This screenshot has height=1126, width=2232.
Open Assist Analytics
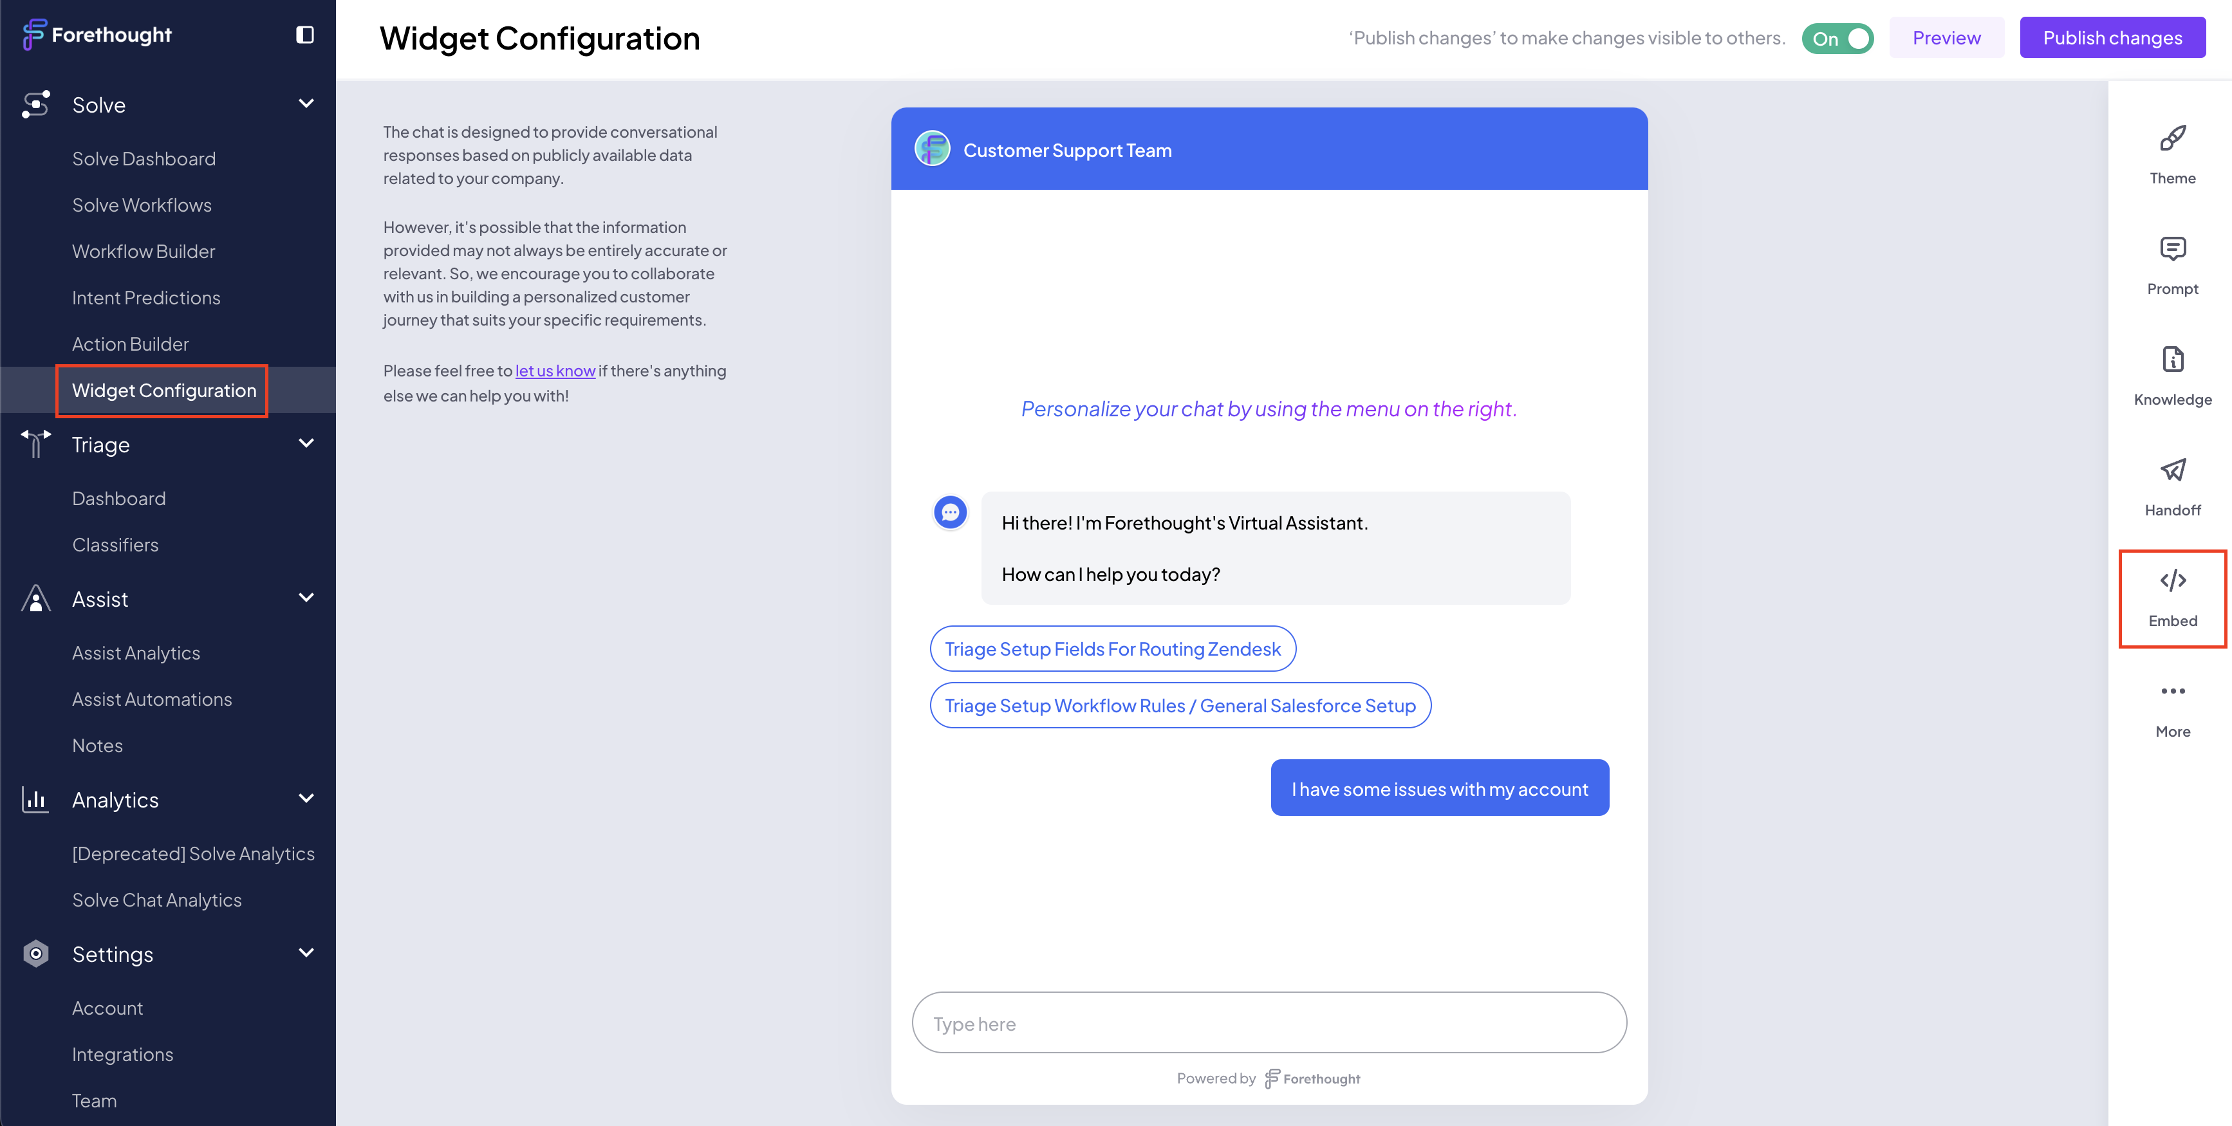(x=136, y=653)
